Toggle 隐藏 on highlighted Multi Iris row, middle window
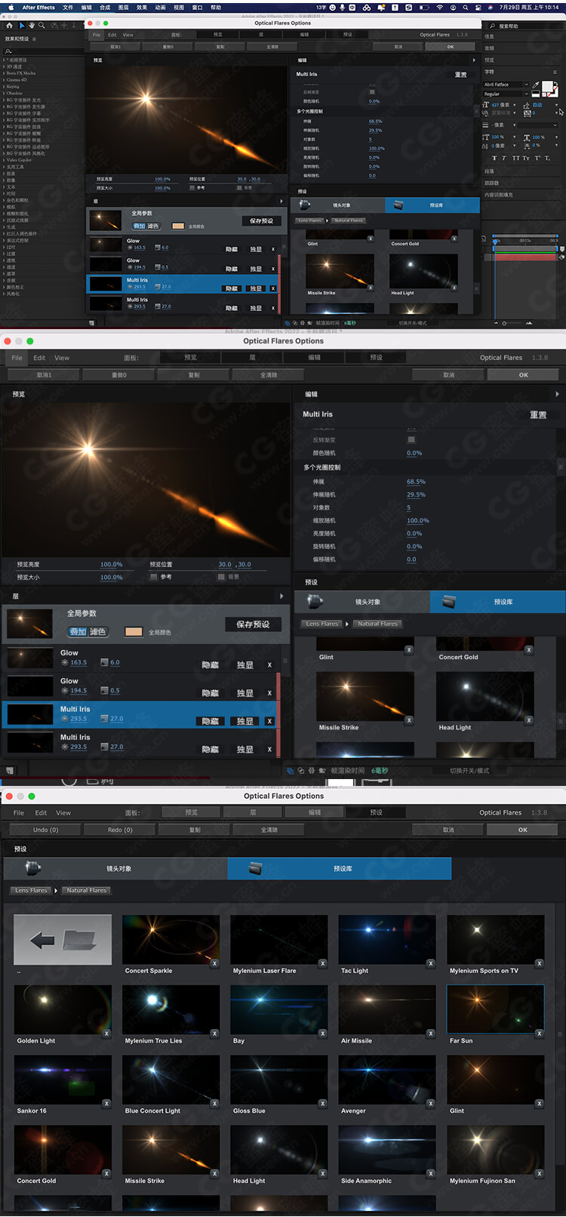The image size is (566, 1217). 211,721
